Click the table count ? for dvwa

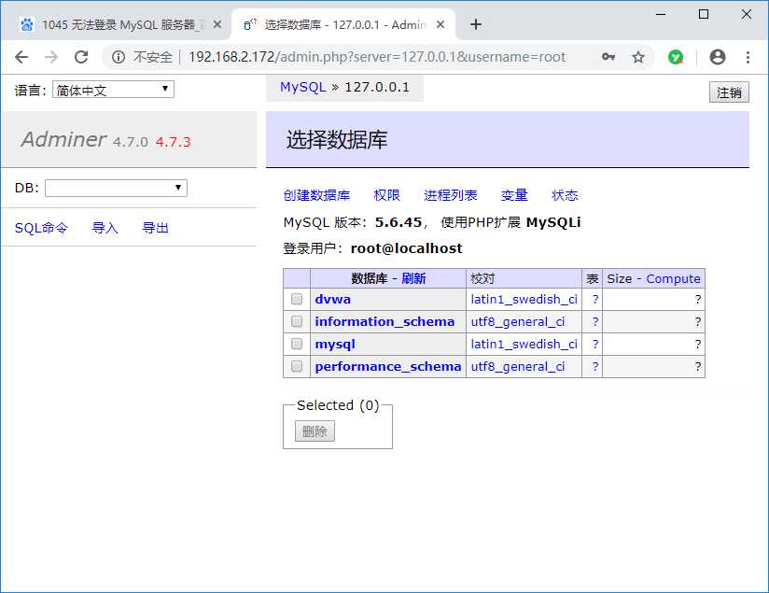coord(594,299)
